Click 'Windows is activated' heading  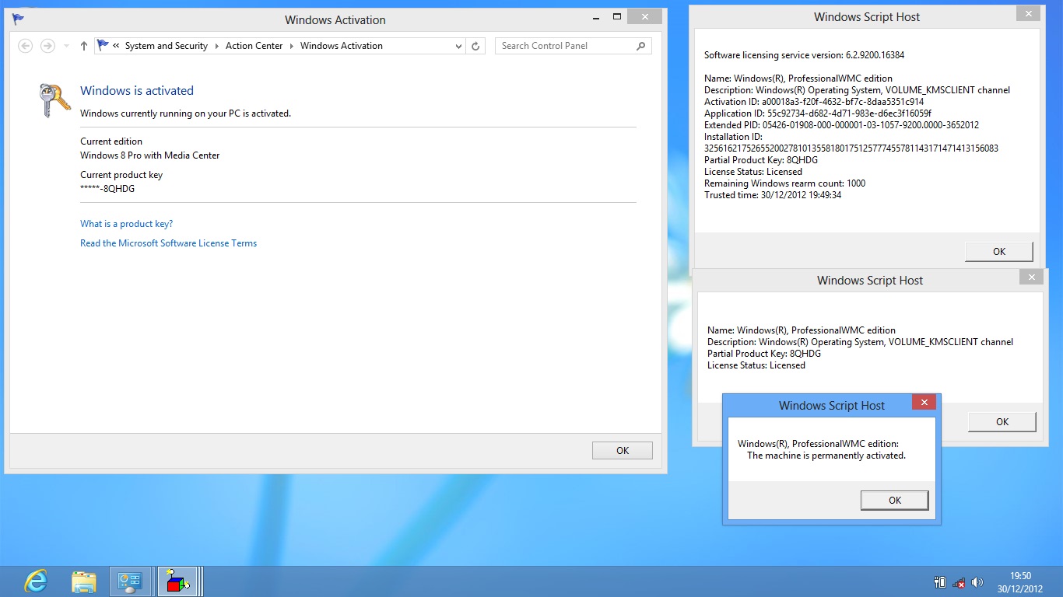pyautogui.click(x=137, y=91)
